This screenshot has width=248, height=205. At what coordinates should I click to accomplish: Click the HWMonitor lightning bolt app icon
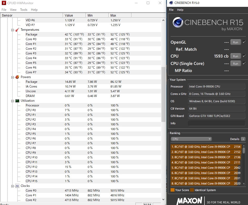4,3
